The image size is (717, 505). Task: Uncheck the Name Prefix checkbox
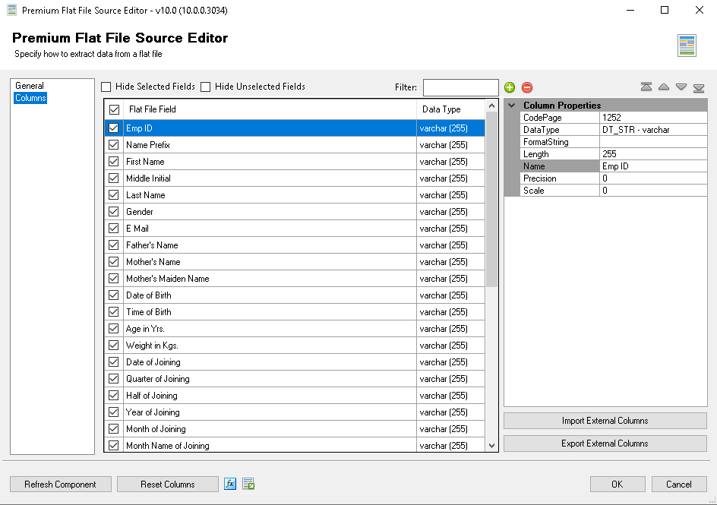click(x=114, y=145)
